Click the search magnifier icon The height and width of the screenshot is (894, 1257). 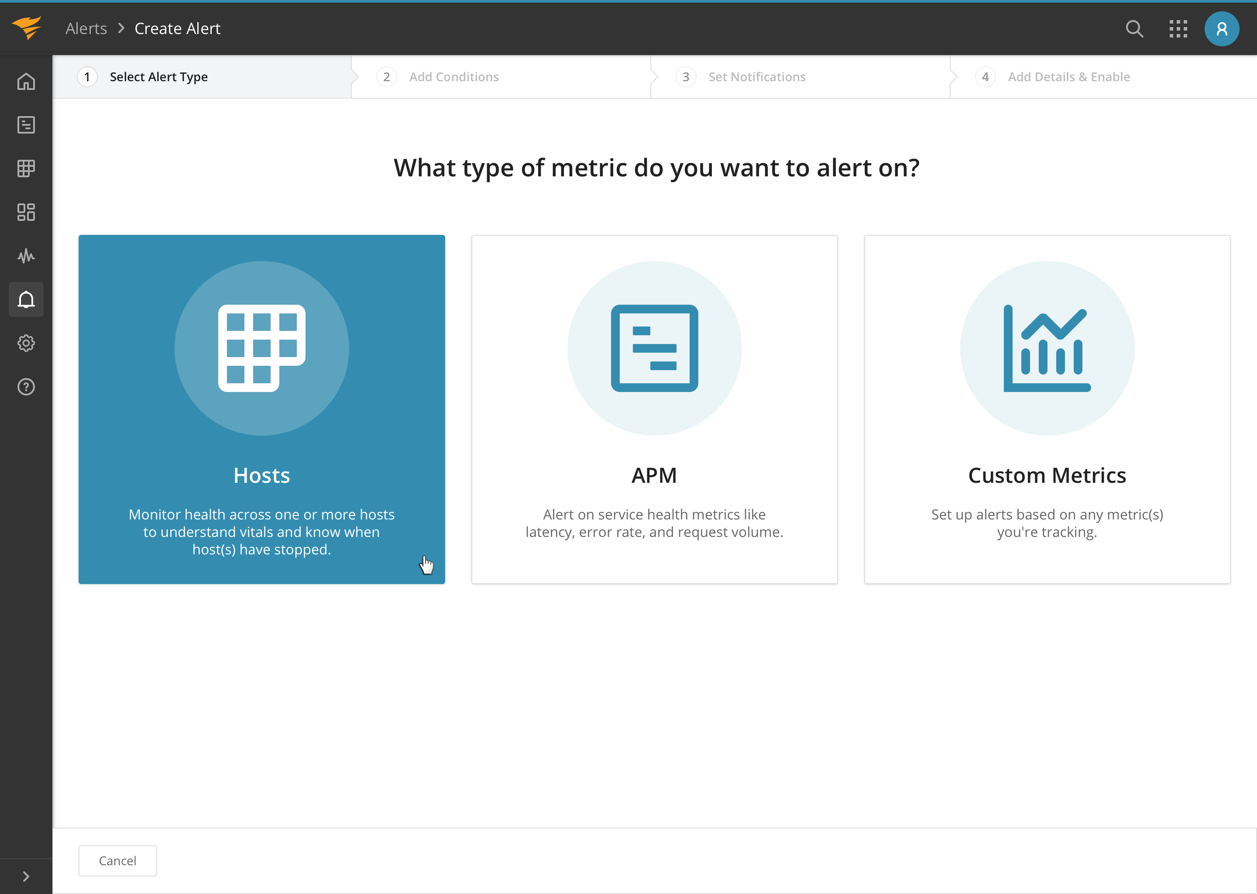pos(1134,29)
